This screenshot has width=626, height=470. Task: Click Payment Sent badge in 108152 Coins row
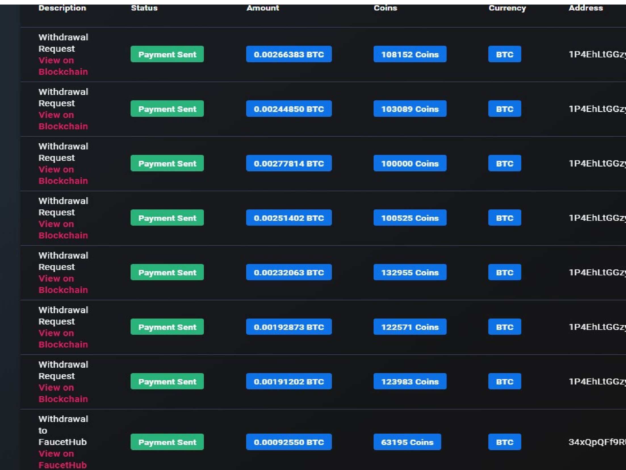coord(167,54)
